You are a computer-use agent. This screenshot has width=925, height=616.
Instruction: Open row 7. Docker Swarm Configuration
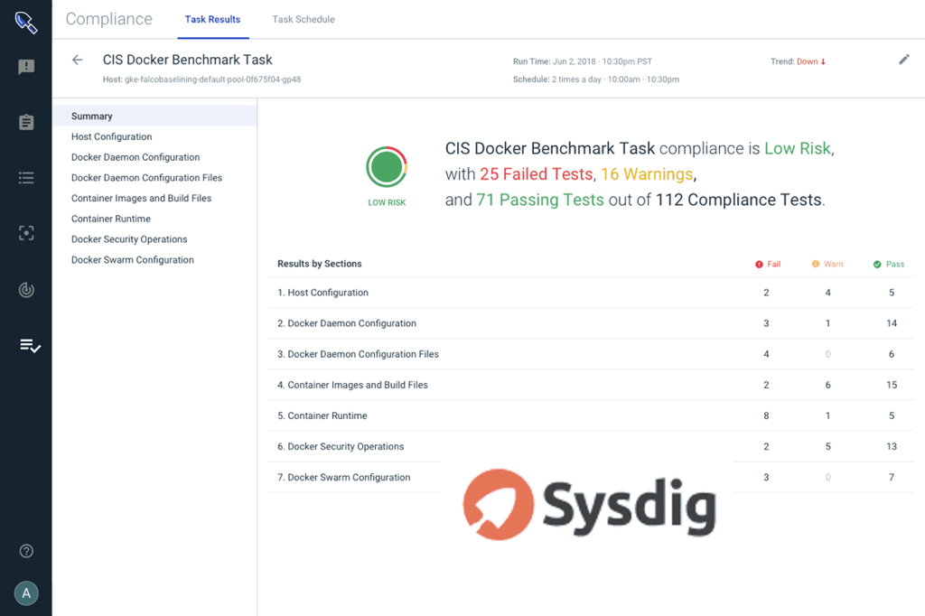pos(591,477)
